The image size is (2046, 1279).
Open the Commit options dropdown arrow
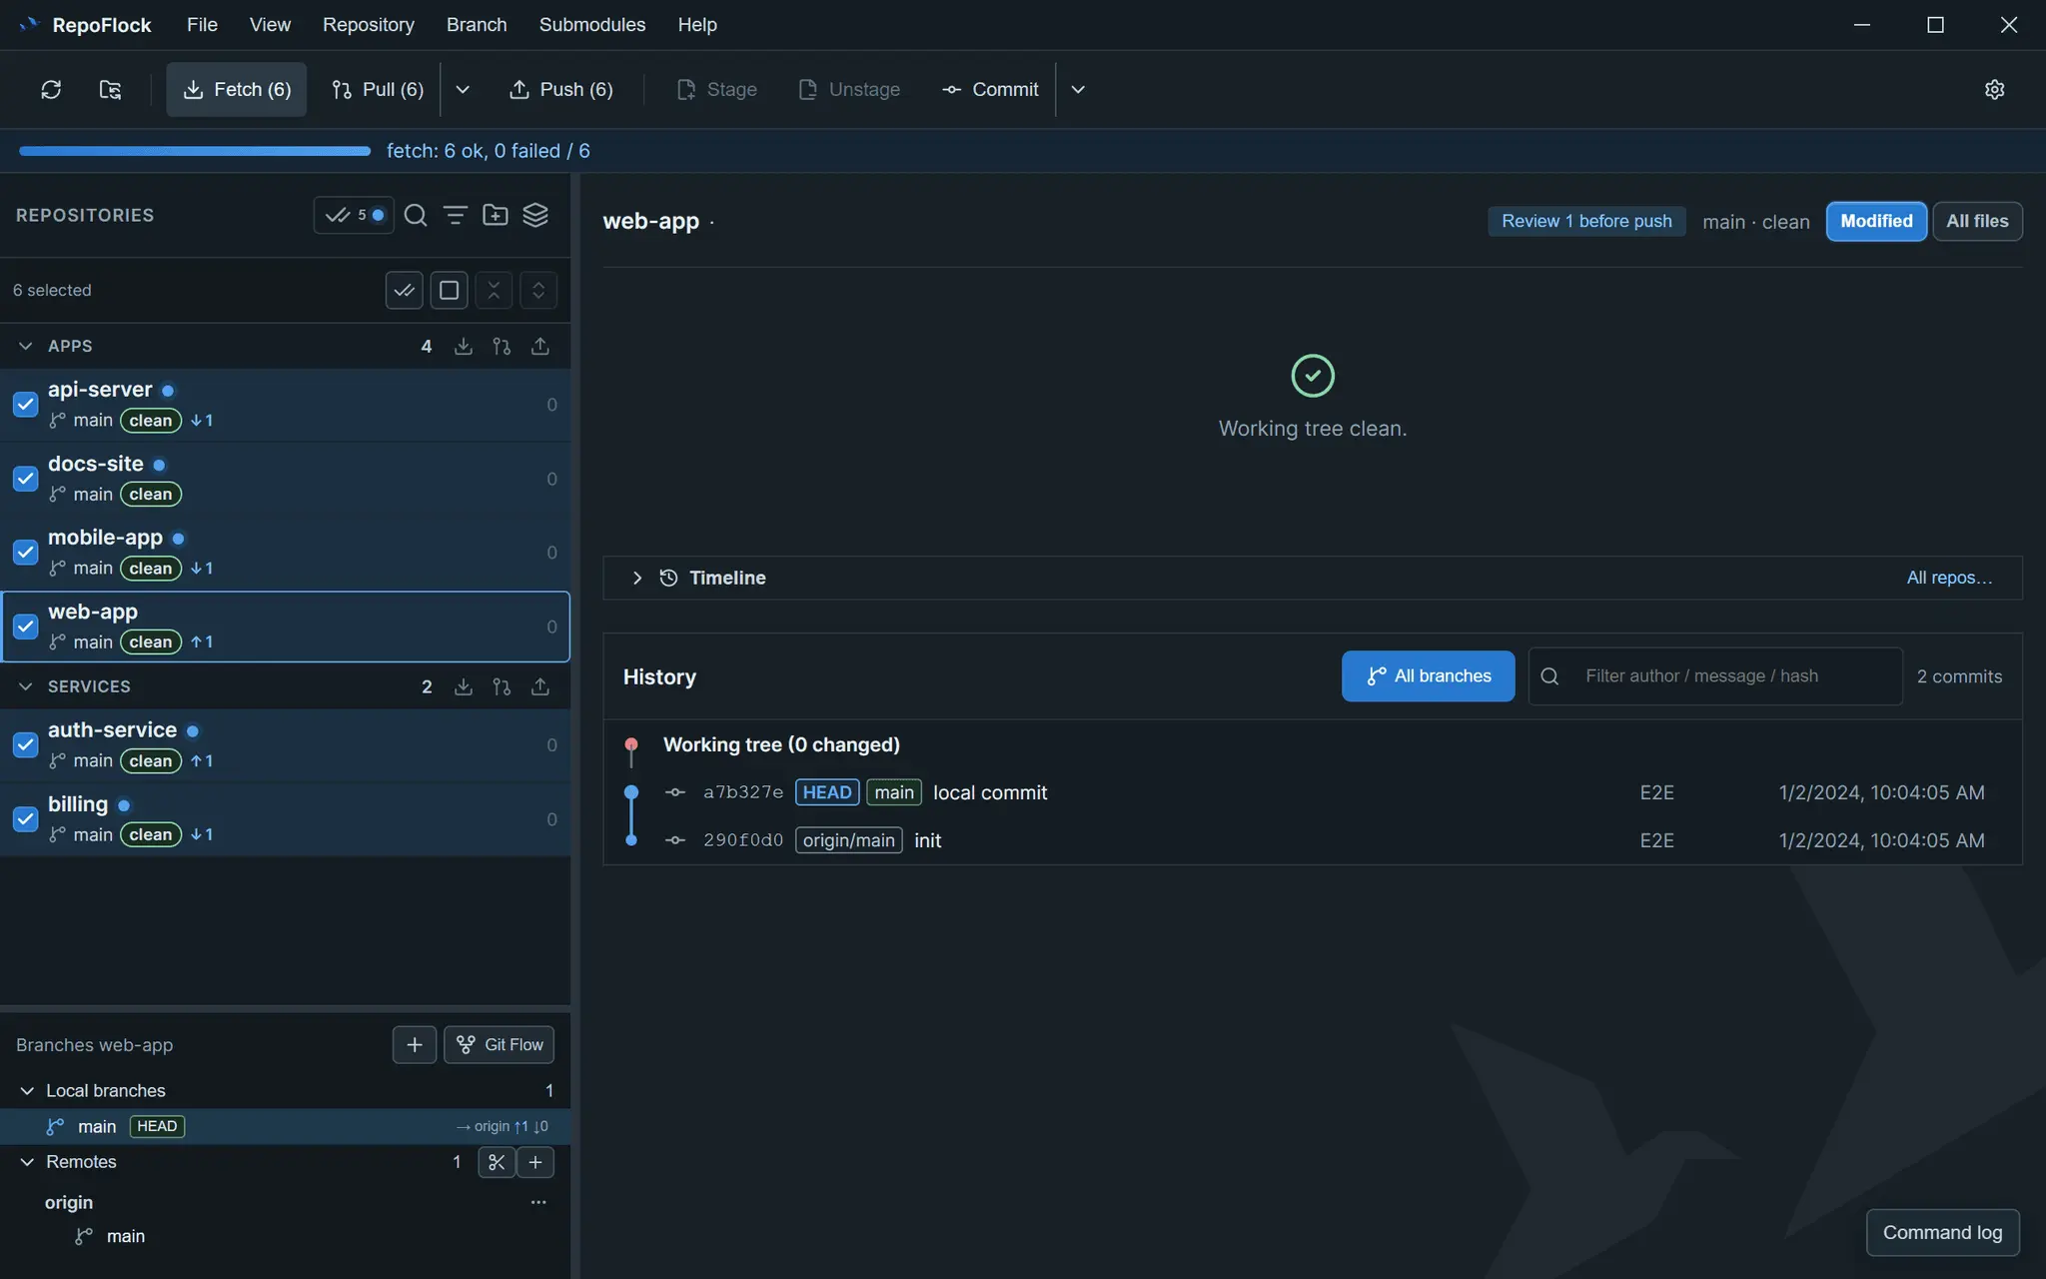click(1078, 90)
